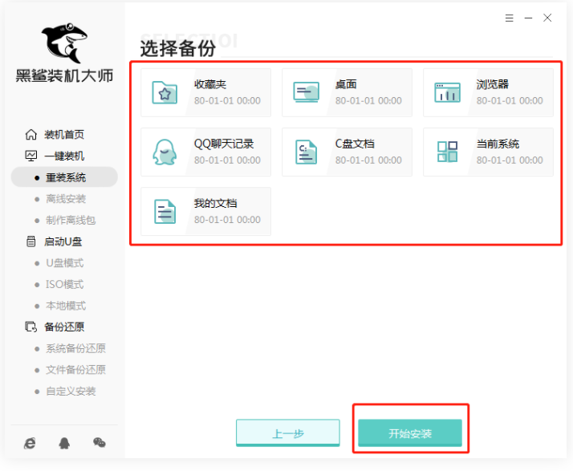This screenshot has height=471, width=573.
Task: Open the Internet Explorer icon at bottom left
Action: (30, 443)
